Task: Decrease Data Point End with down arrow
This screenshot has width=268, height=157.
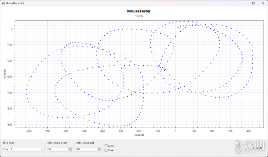Action: click(99, 150)
